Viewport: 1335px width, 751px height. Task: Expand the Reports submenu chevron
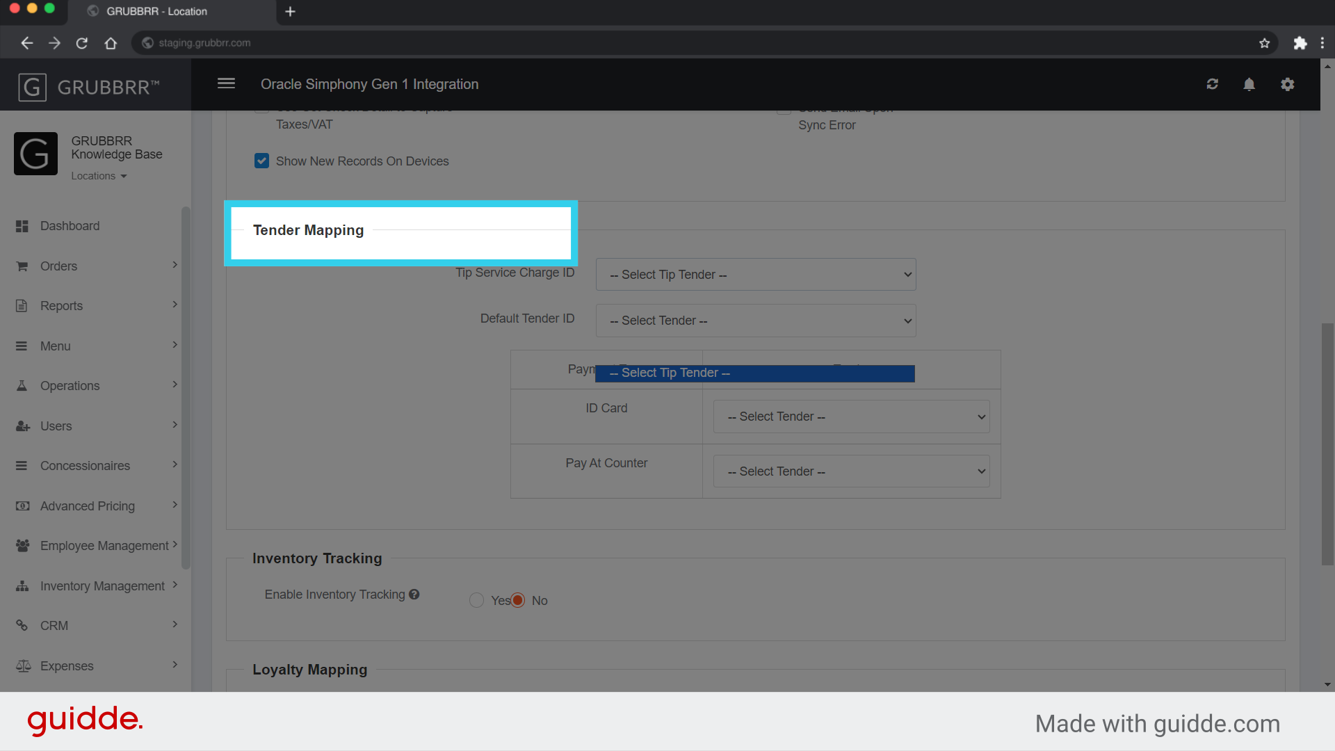(175, 305)
